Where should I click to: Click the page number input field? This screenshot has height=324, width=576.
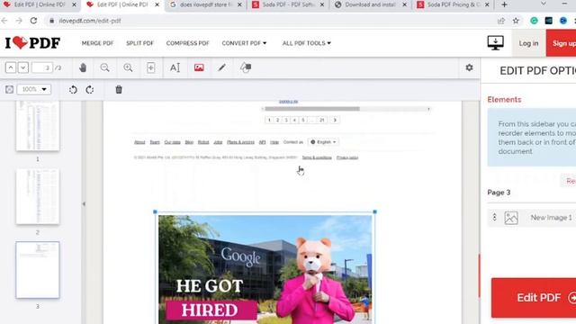pyautogui.click(x=42, y=67)
